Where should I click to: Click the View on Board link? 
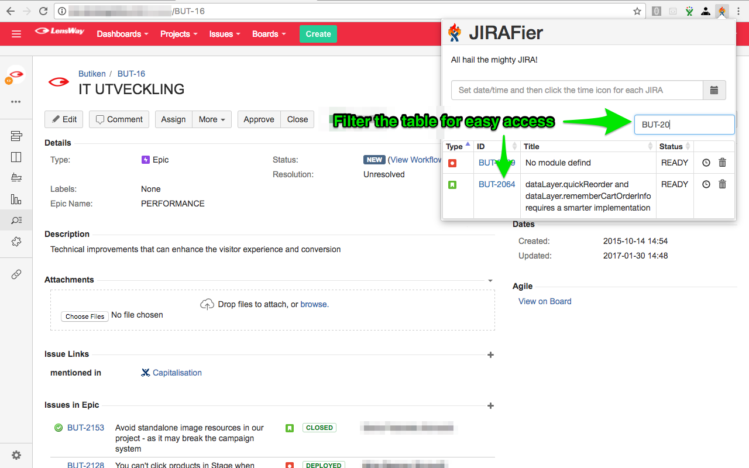click(x=545, y=301)
